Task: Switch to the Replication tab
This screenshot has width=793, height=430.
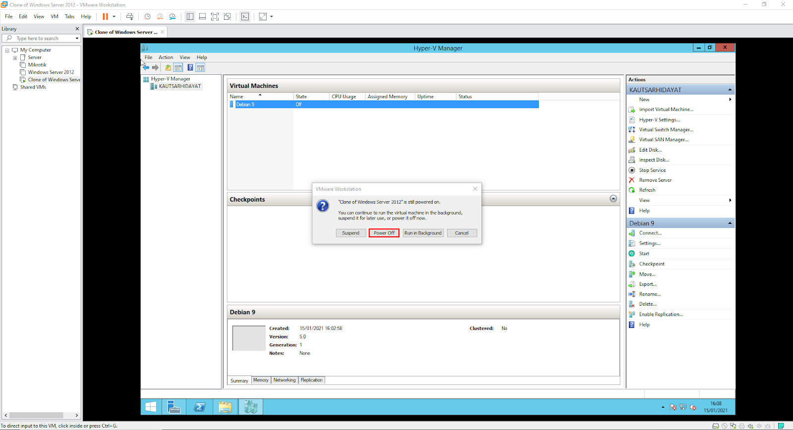Action: (x=312, y=380)
